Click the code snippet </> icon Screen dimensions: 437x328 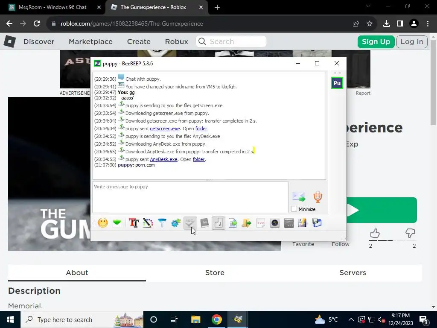(261, 223)
